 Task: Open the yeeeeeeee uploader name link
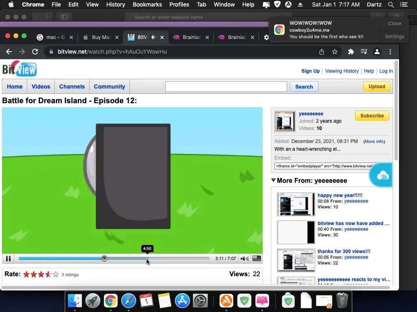coord(311,114)
